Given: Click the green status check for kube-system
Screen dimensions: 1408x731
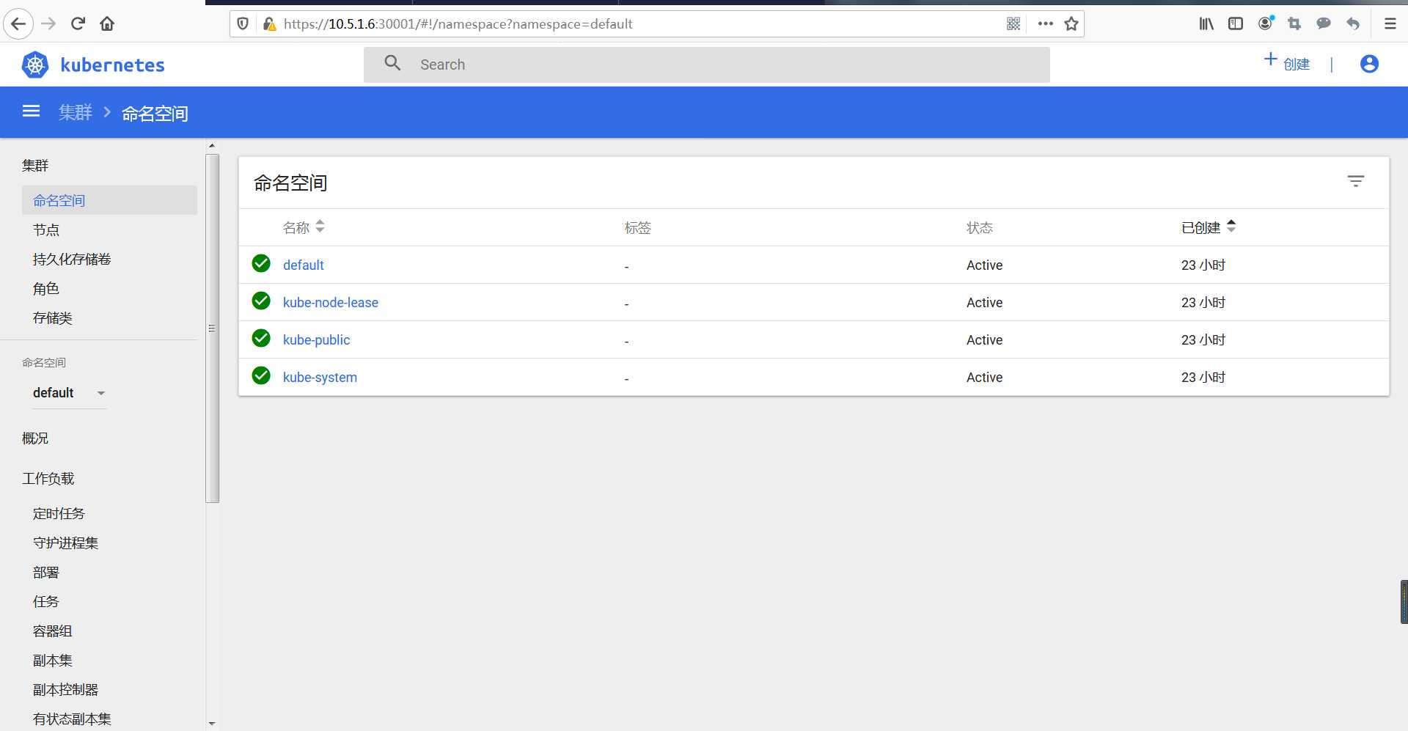Looking at the screenshot, I should click(x=261, y=375).
